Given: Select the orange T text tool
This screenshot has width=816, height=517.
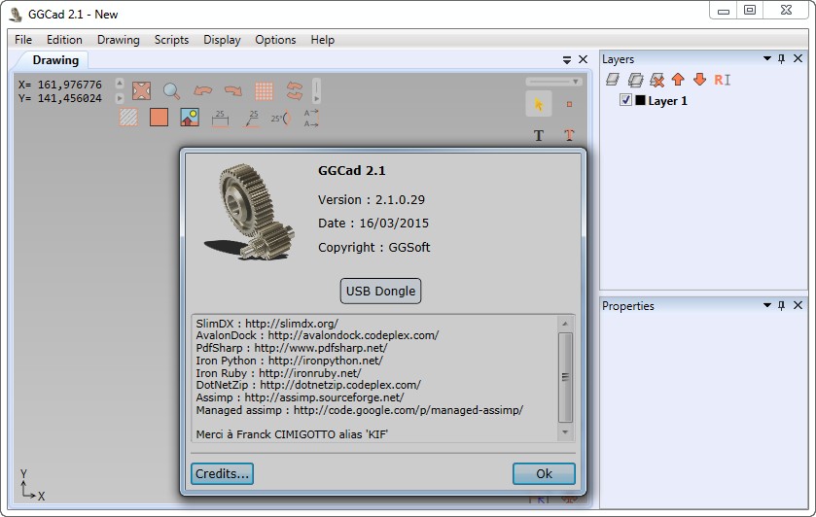Looking at the screenshot, I should [569, 135].
